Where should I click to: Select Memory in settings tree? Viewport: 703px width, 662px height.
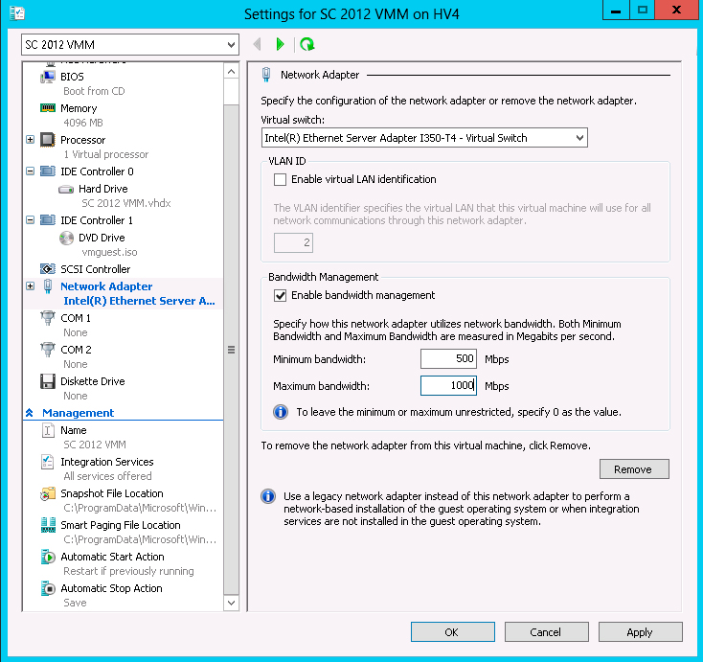coord(79,108)
